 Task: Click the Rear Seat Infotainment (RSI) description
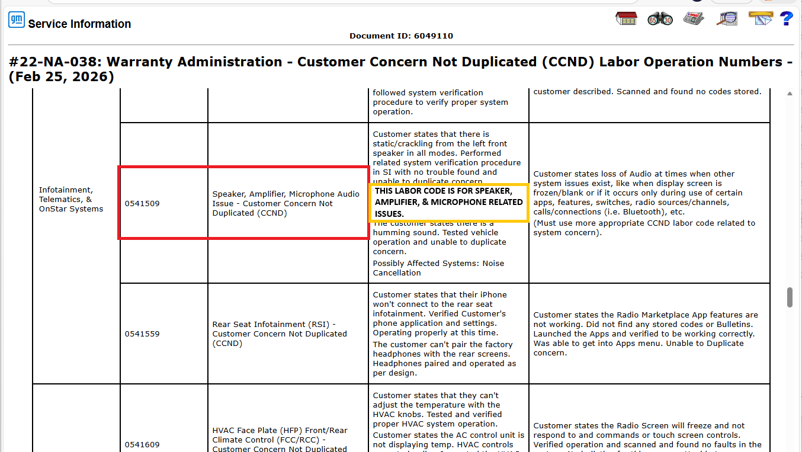tap(280, 334)
